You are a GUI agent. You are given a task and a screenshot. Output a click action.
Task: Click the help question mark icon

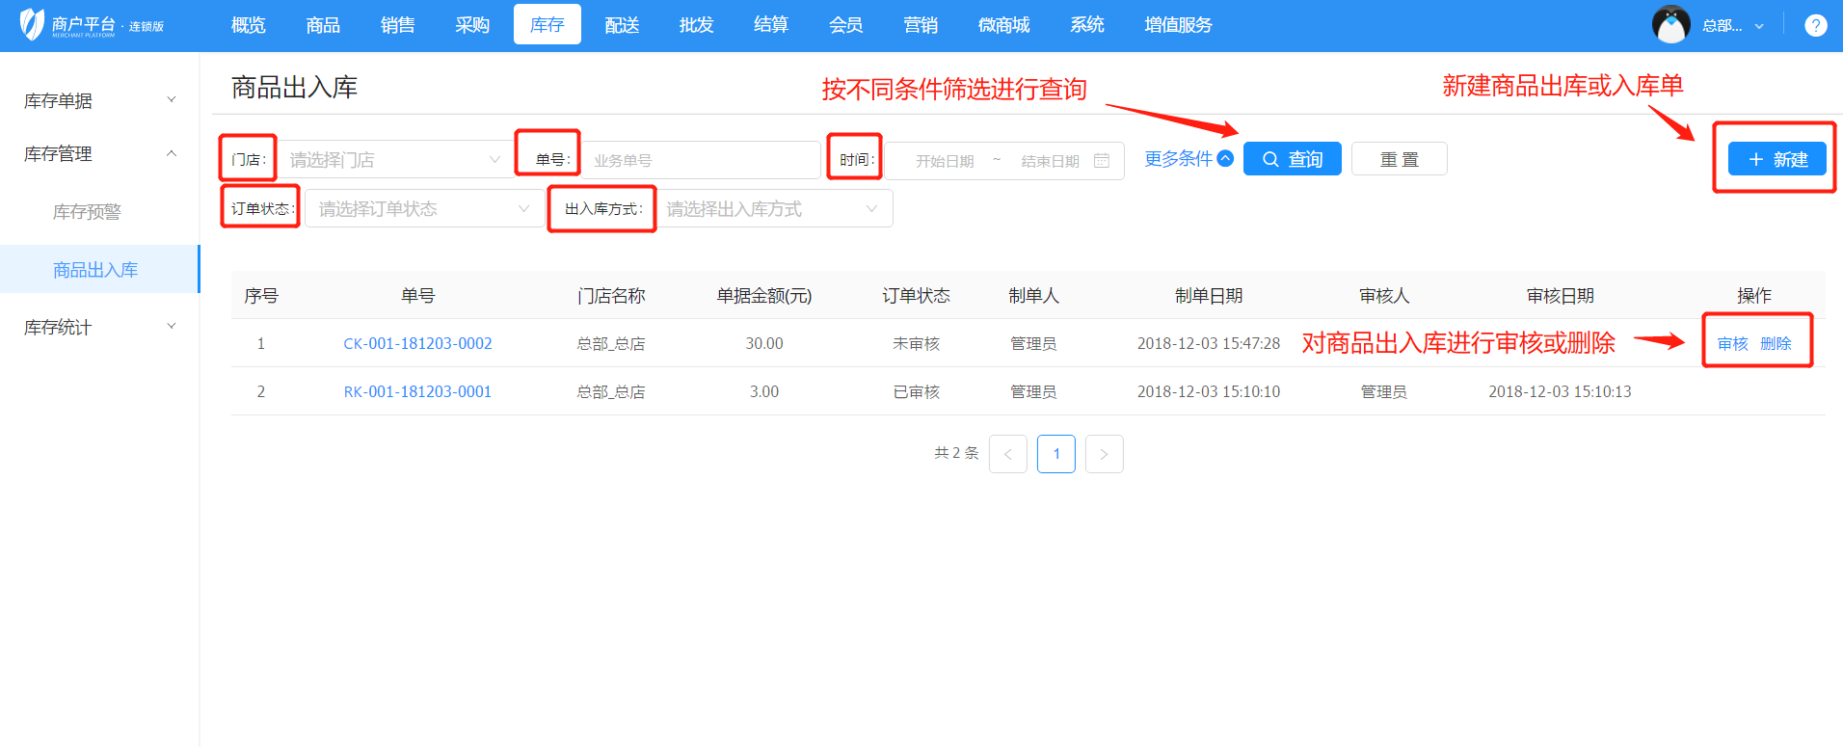tap(1815, 26)
